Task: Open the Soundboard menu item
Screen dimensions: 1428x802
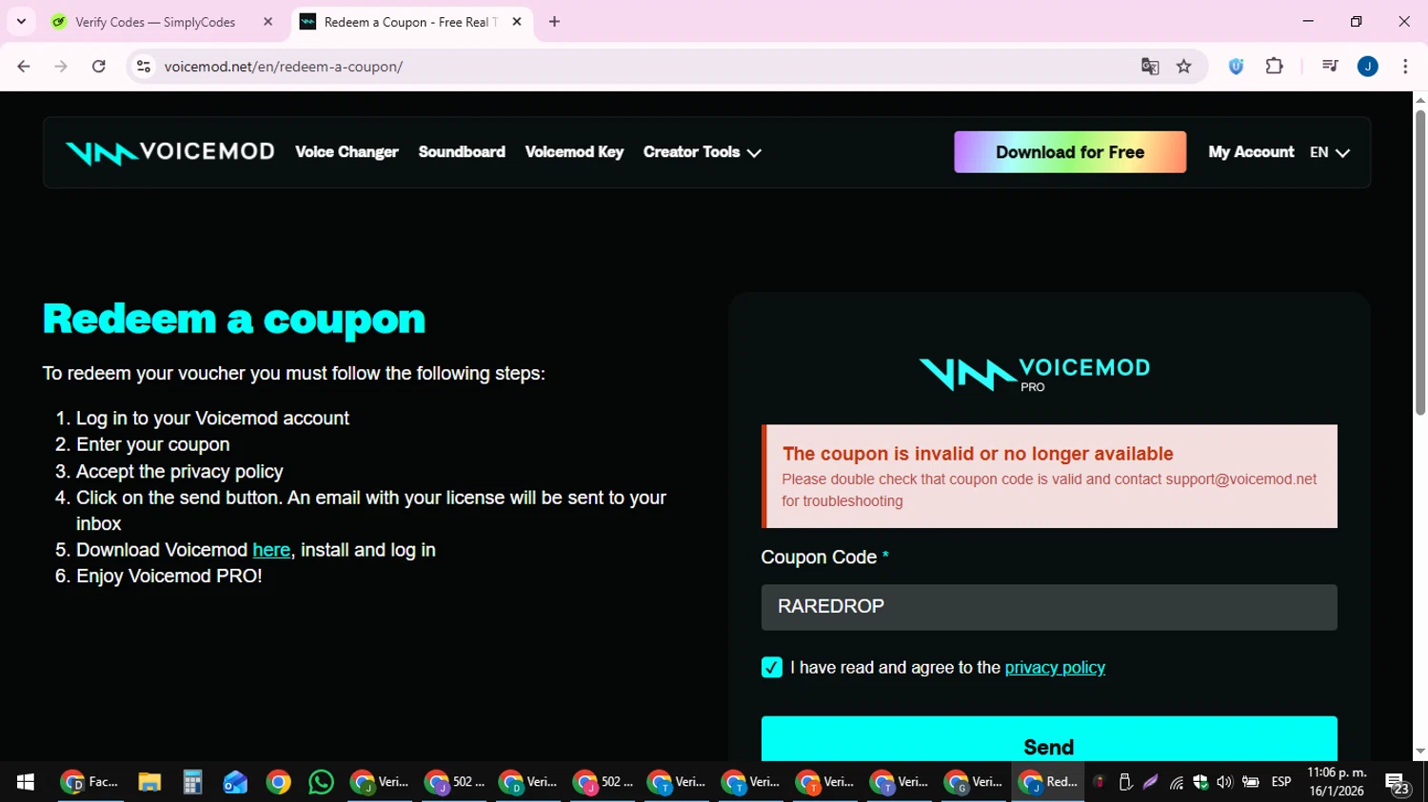Action: coord(462,152)
